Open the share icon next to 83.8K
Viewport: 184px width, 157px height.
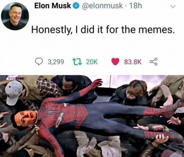[x=153, y=62]
